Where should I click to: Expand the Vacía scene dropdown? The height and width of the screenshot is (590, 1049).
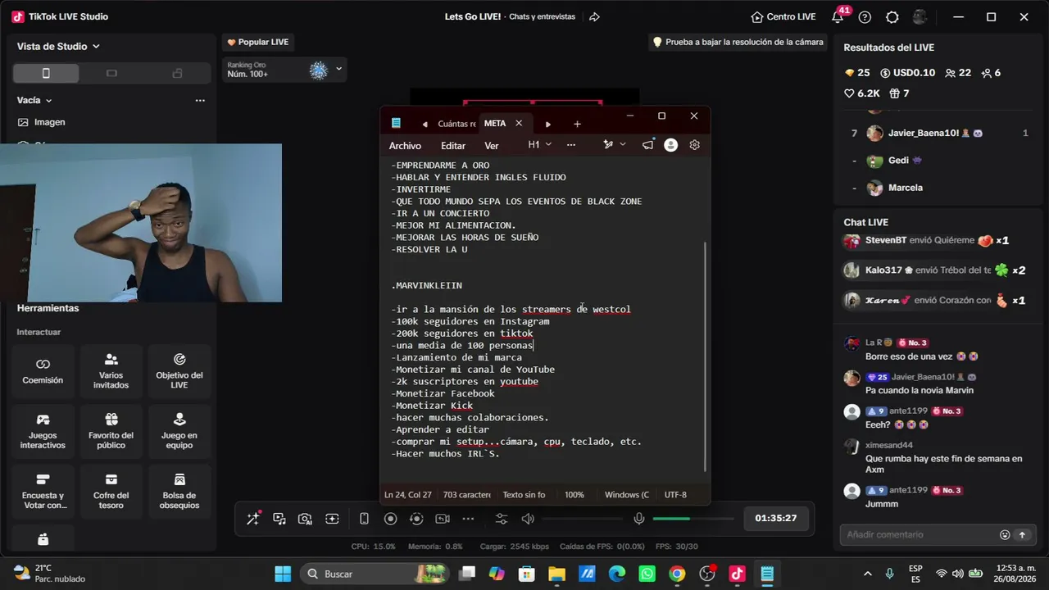click(x=34, y=100)
